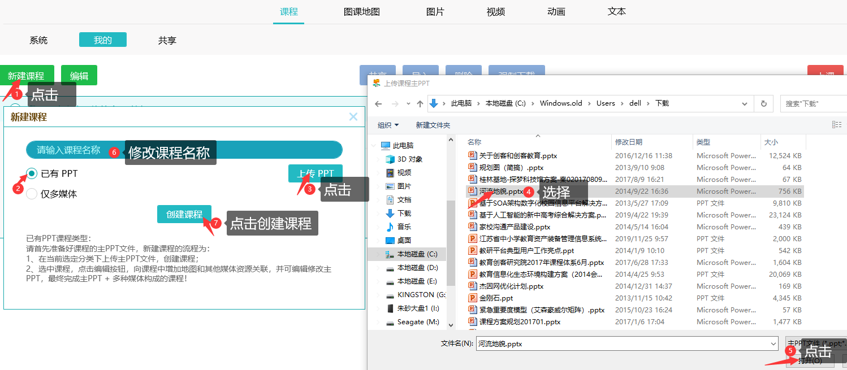
Task: Select the 仅多媒体 radio button
Action: click(32, 194)
